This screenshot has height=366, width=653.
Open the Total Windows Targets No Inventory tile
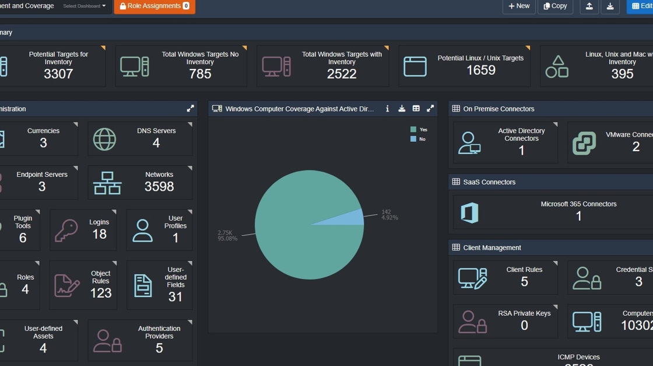point(181,66)
